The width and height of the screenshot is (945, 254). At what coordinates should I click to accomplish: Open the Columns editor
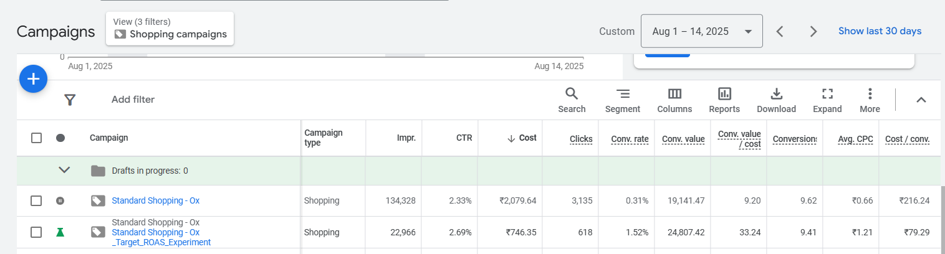click(674, 100)
